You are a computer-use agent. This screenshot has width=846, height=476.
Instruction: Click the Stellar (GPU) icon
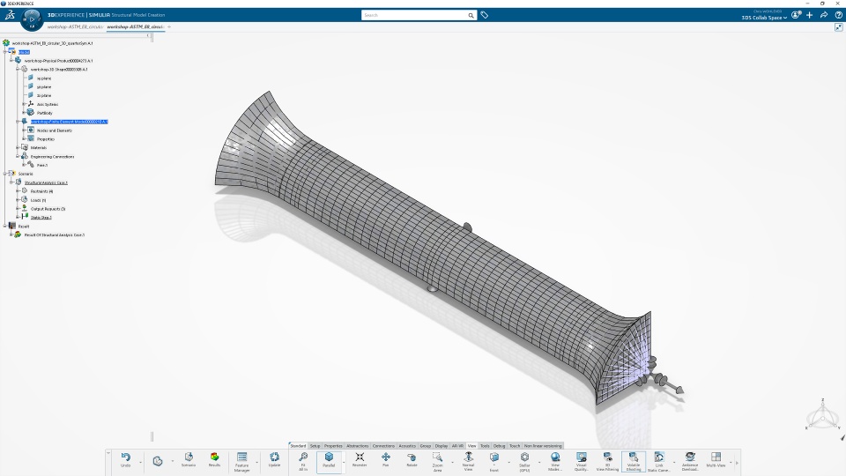click(x=524, y=457)
